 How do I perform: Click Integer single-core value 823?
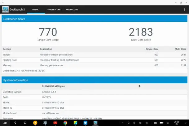156,55
